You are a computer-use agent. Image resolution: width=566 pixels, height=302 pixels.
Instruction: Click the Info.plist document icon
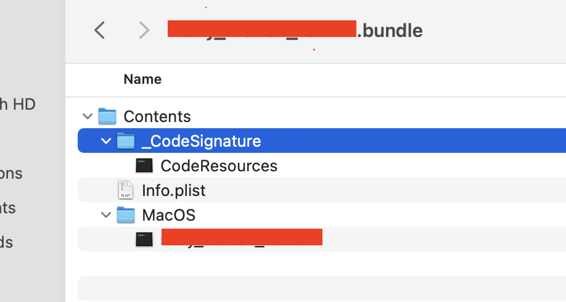126,190
